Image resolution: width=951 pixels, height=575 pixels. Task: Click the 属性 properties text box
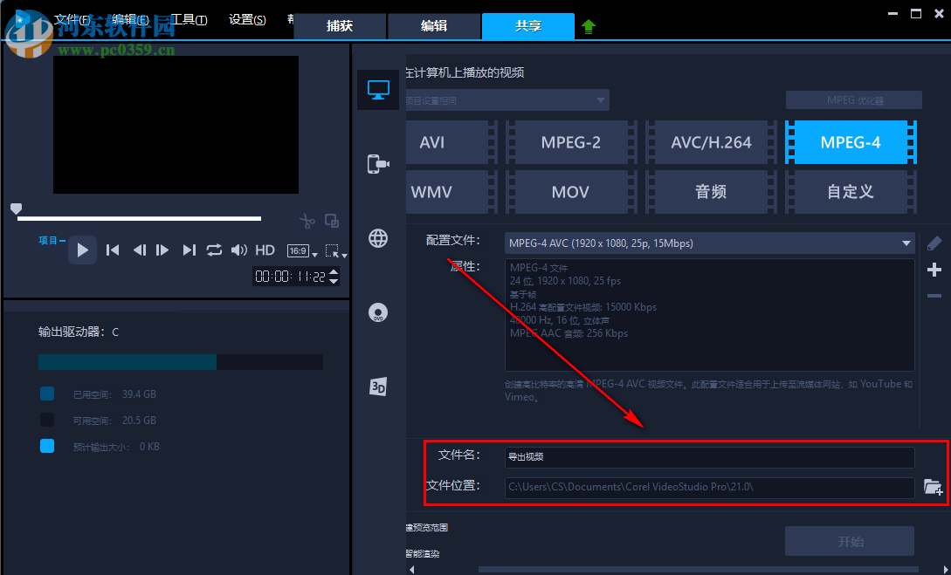pos(709,315)
